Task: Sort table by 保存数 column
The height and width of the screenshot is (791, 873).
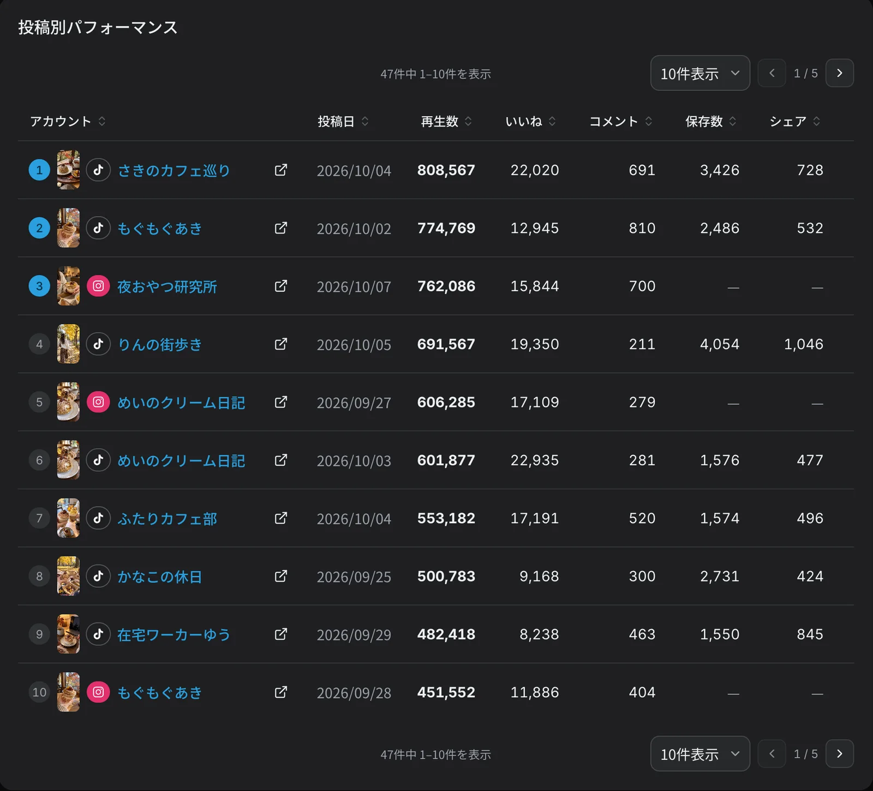Action: (x=711, y=121)
